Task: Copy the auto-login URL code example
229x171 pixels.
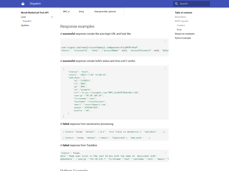Action: [165, 41]
